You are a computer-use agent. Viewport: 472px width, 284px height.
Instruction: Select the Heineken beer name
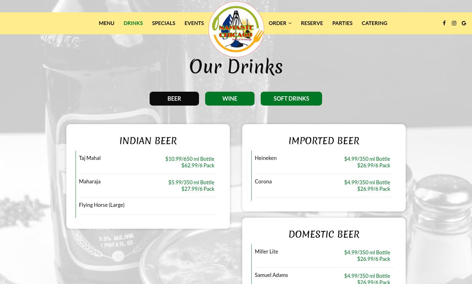[x=266, y=158]
